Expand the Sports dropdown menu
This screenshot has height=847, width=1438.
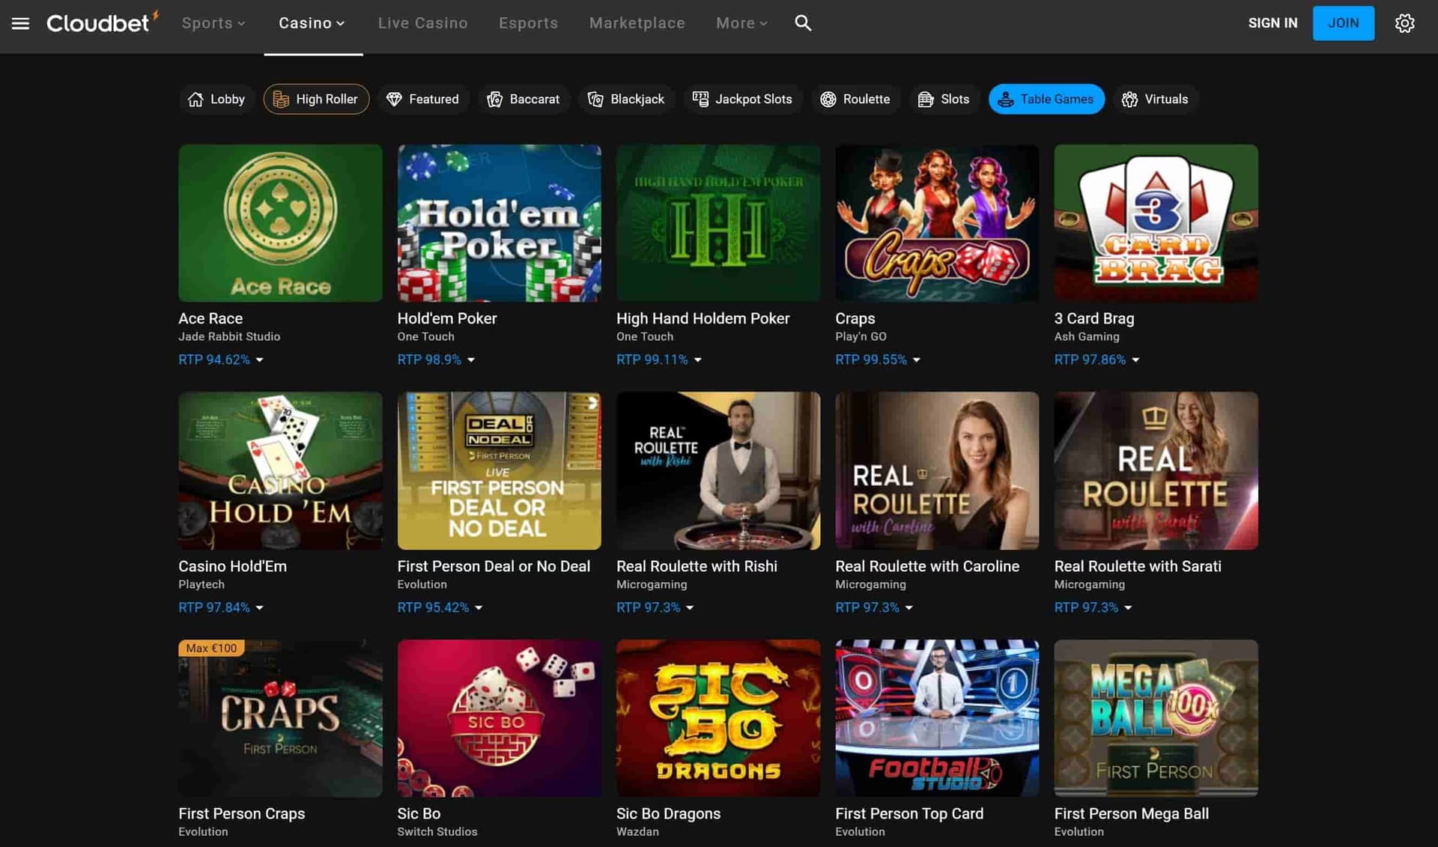pos(213,23)
